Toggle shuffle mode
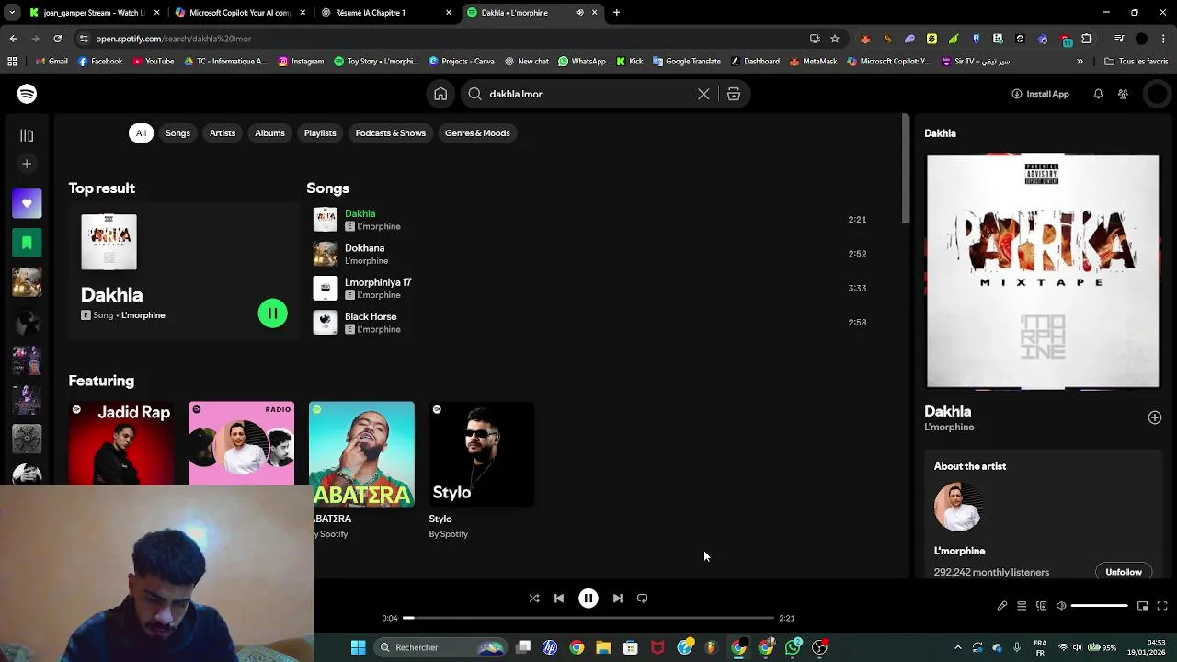1177x662 pixels. pos(534,599)
